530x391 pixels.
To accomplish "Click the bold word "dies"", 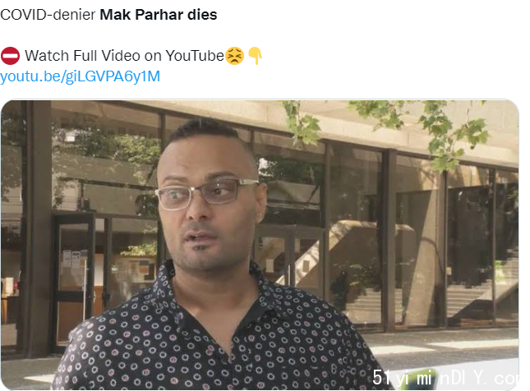I will (x=202, y=15).
